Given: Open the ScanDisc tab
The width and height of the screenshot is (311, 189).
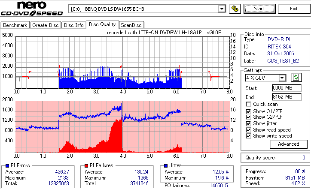Looking at the screenshot, I should point(131,25).
